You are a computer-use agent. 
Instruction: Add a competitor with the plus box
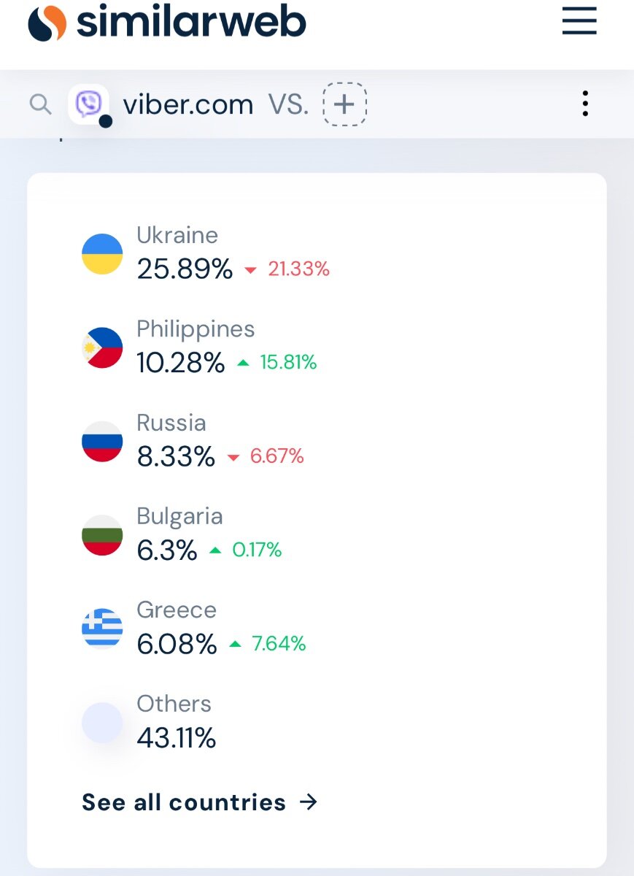344,104
